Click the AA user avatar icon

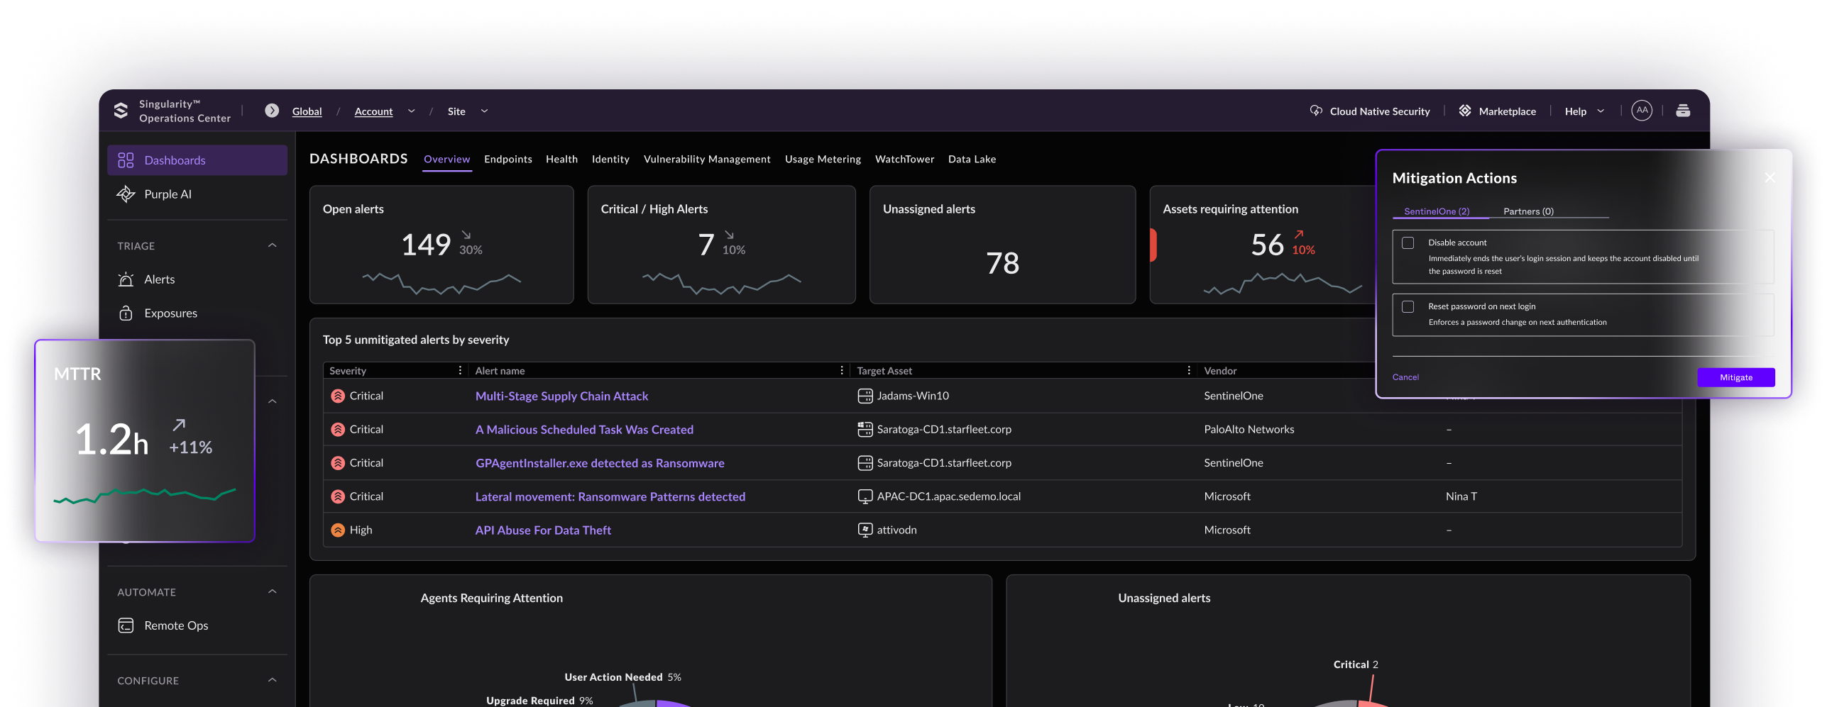tap(1641, 111)
